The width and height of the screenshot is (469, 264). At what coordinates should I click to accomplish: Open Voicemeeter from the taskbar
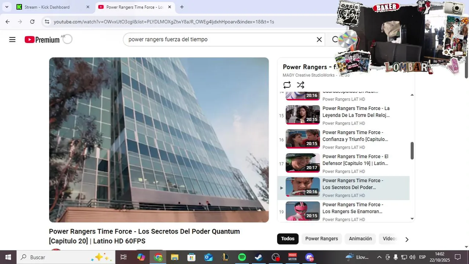pos(292,257)
